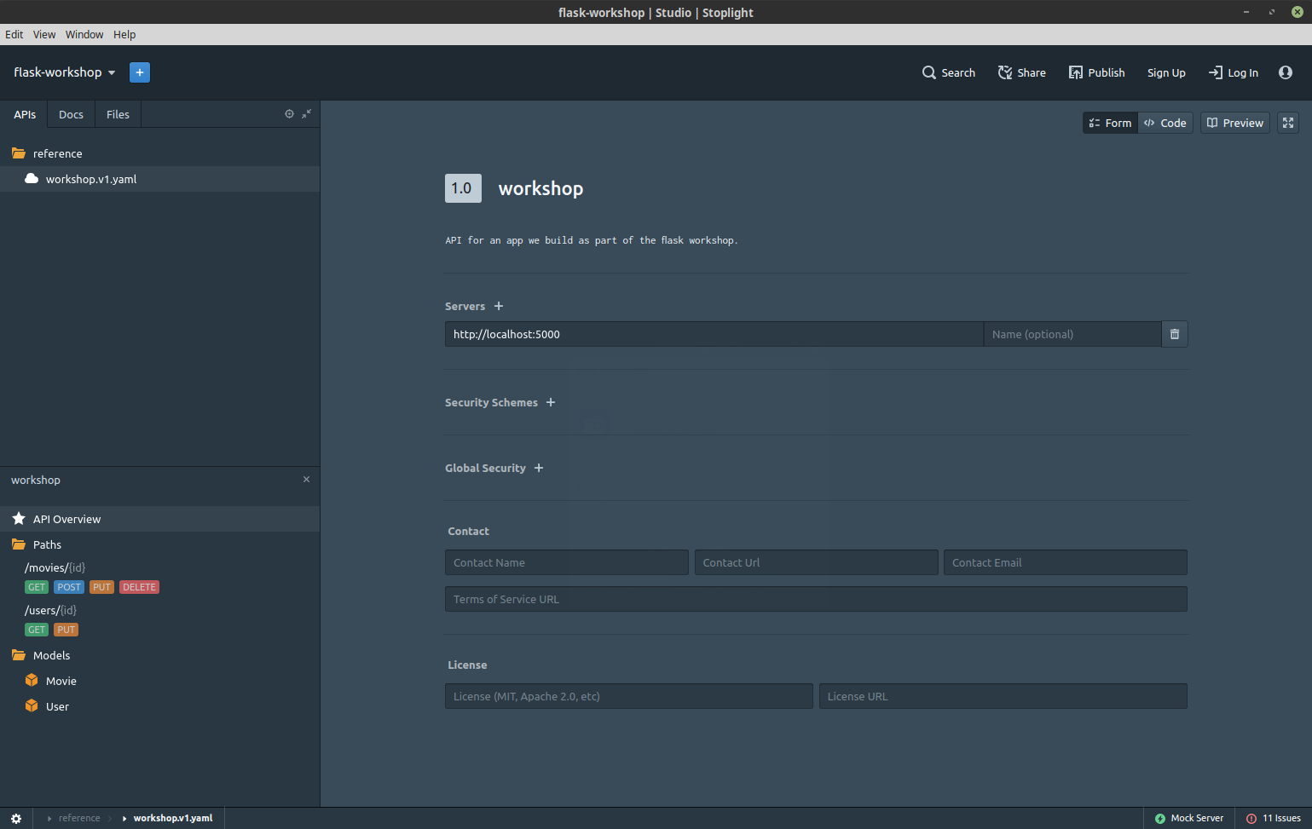Click the locate target icon in sidebar header
The image size is (1312, 829).
[289, 113]
